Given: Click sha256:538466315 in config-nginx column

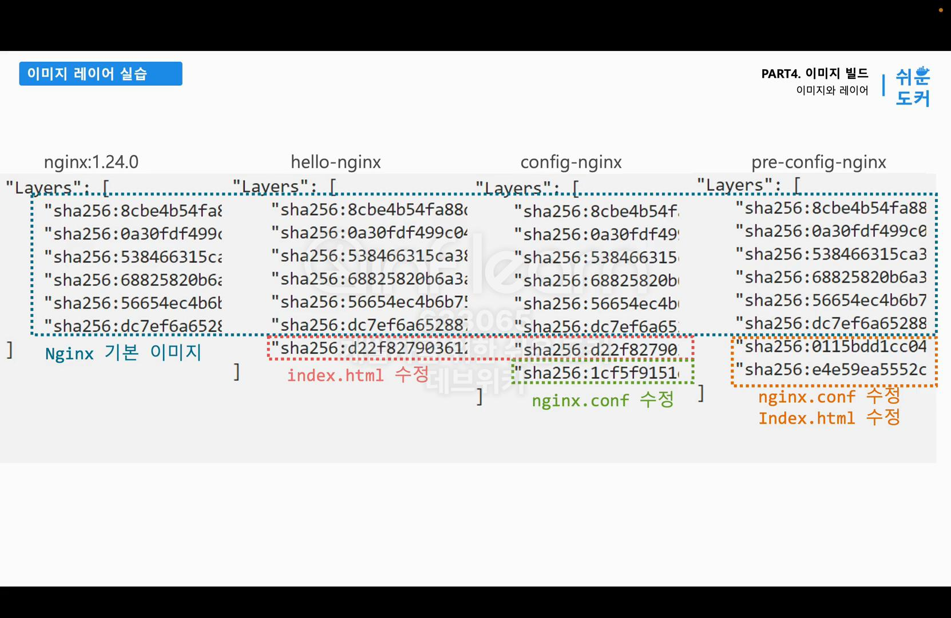Looking at the screenshot, I should tap(597, 257).
